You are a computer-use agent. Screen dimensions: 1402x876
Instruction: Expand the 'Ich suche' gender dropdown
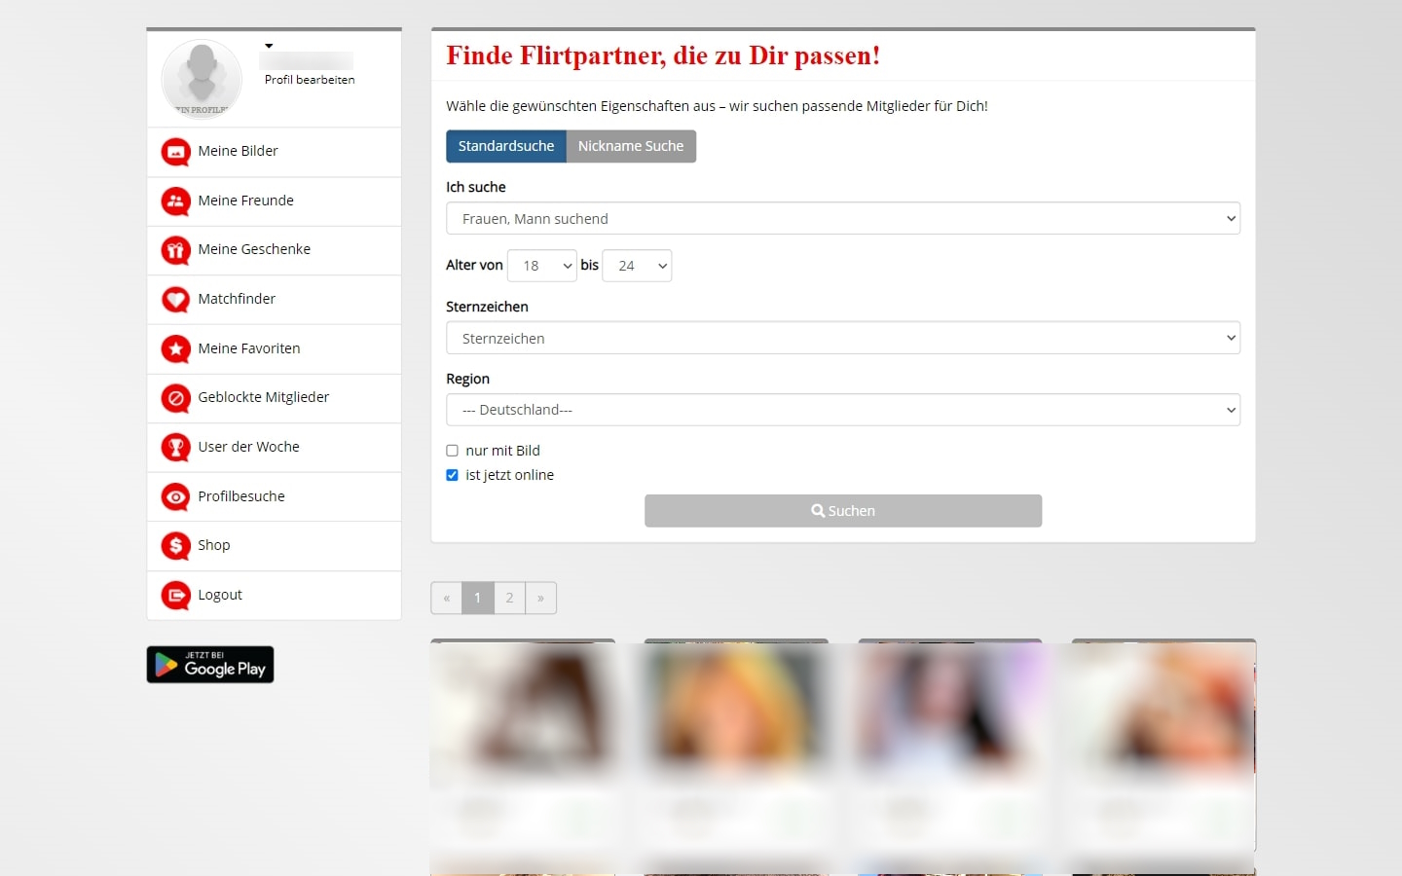[842, 219]
